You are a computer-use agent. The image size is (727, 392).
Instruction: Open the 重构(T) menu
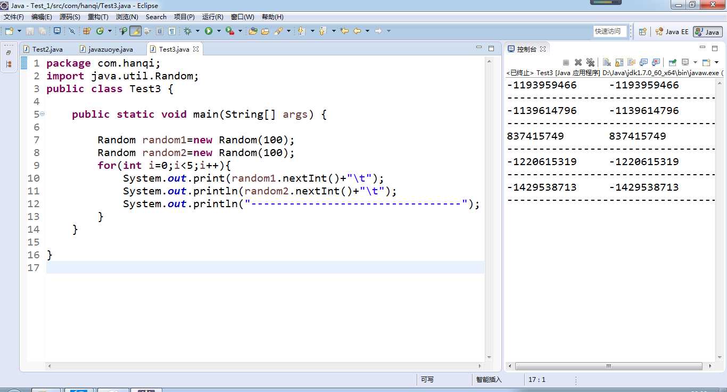point(98,17)
